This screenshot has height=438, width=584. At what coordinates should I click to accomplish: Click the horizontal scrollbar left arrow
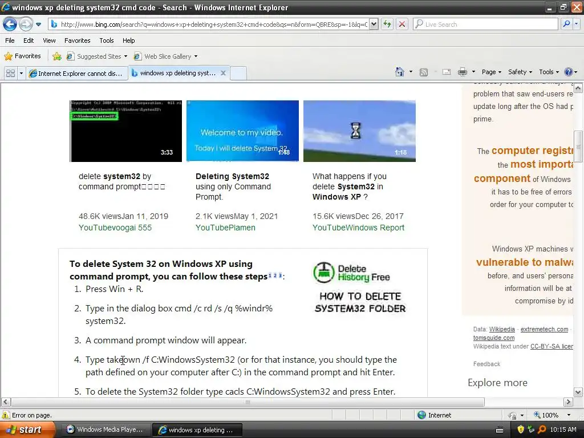point(6,402)
